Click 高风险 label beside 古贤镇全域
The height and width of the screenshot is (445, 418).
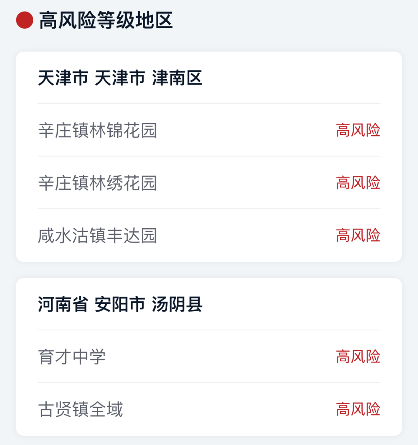pos(358,409)
